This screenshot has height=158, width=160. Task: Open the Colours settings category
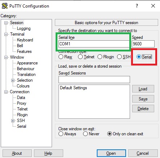click(x=23, y=86)
